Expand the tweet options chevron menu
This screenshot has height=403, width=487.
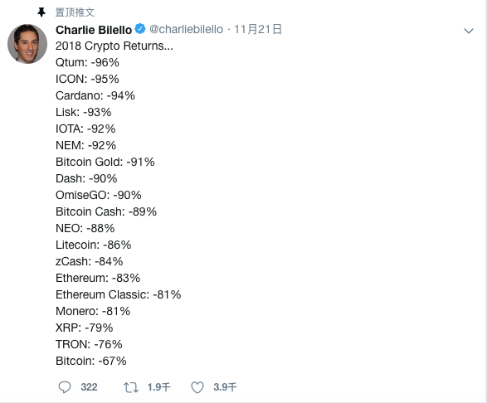click(469, 31)
